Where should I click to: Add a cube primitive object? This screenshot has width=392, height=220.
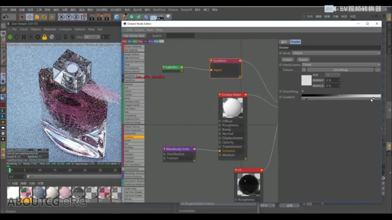point(117,17)
